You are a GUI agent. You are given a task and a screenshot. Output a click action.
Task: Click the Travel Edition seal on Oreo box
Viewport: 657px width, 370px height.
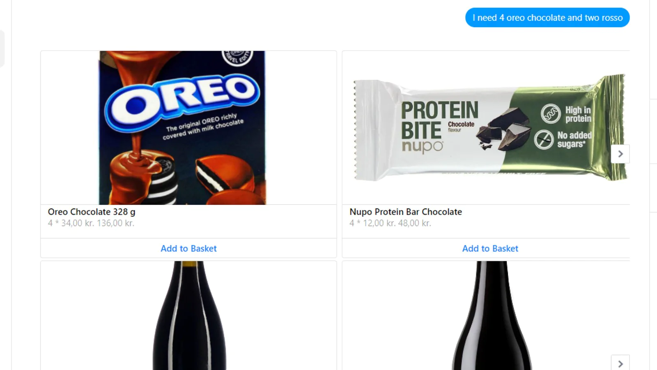237,57
